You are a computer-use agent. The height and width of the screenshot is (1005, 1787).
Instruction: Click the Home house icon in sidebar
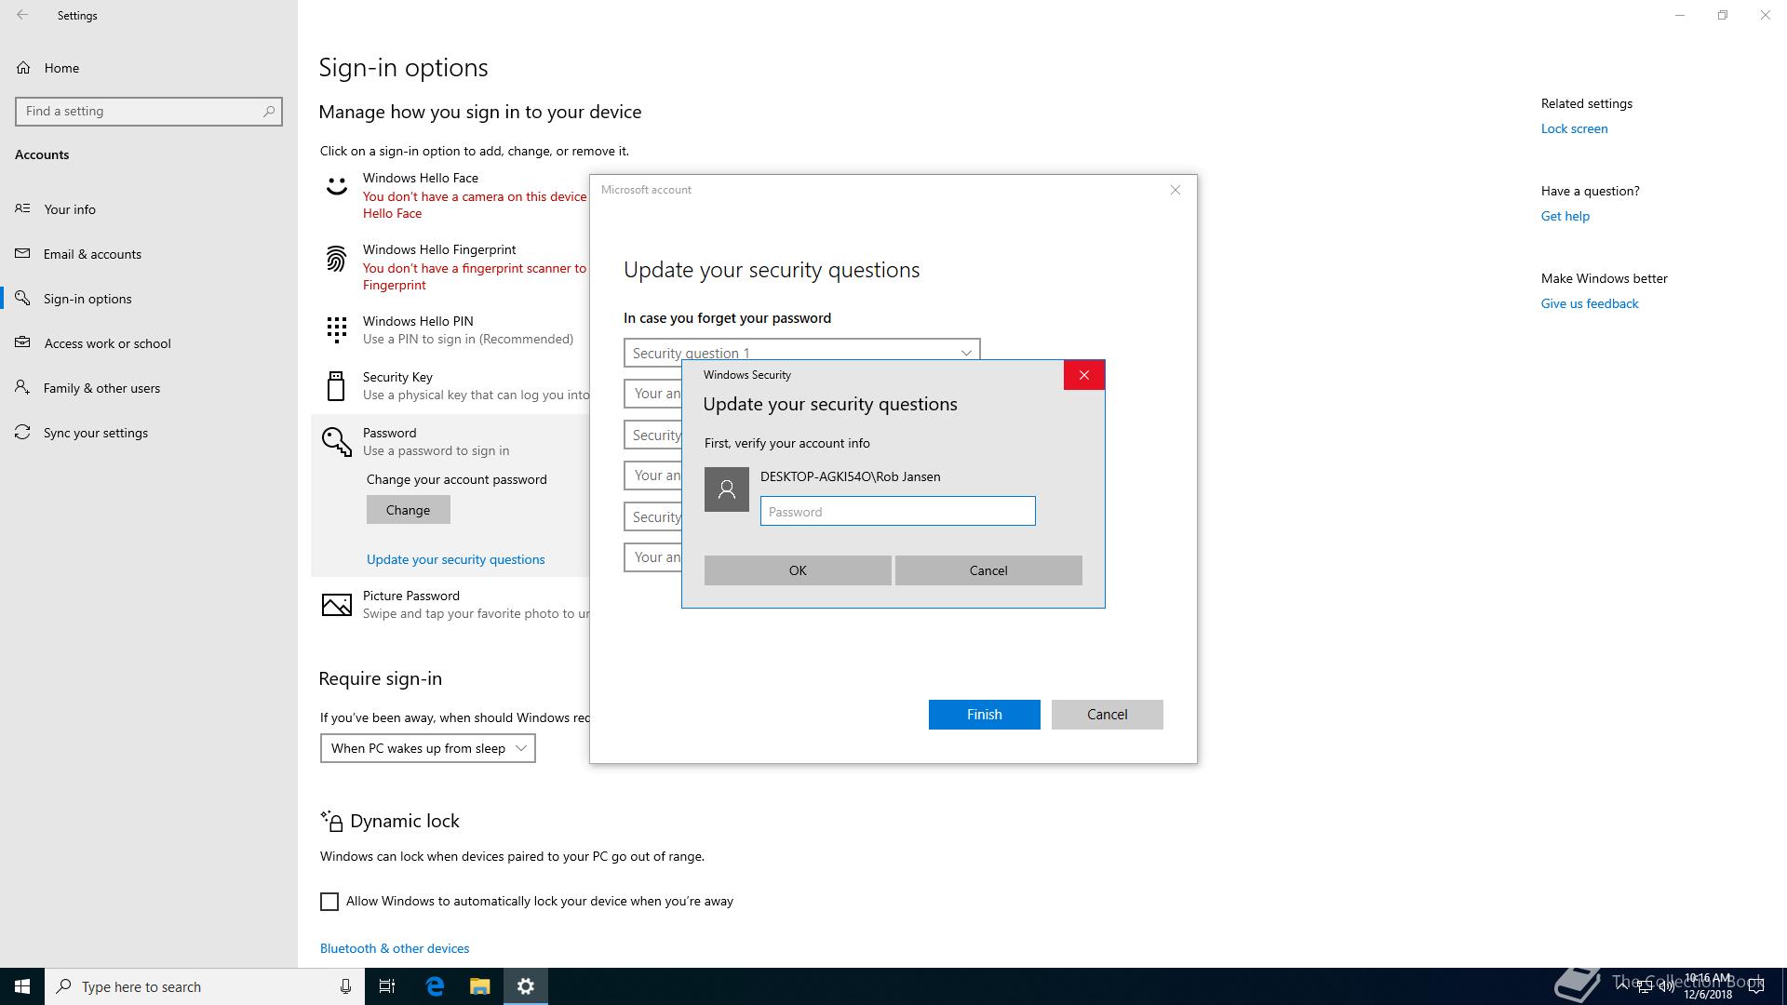[x=23, y=67]
